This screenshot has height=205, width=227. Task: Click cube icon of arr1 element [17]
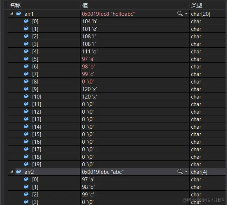tap(26, 149)
